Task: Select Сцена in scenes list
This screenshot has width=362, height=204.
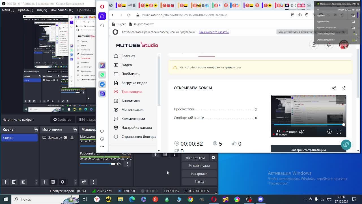Action: [x=19, y=138]
